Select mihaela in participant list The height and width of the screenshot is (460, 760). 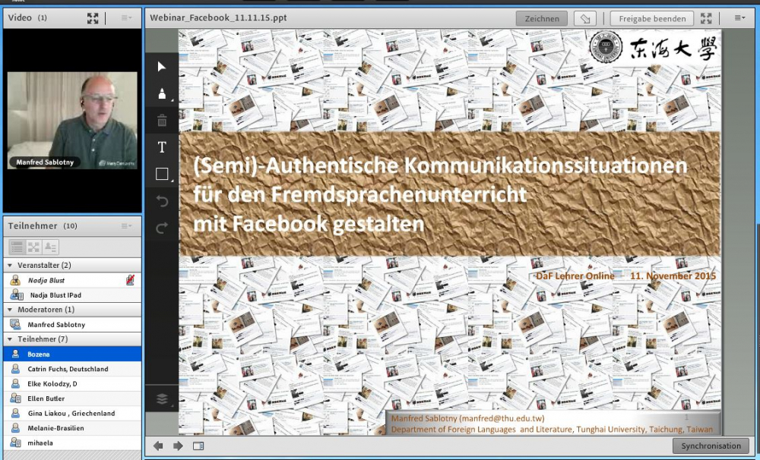pos(72,443)
